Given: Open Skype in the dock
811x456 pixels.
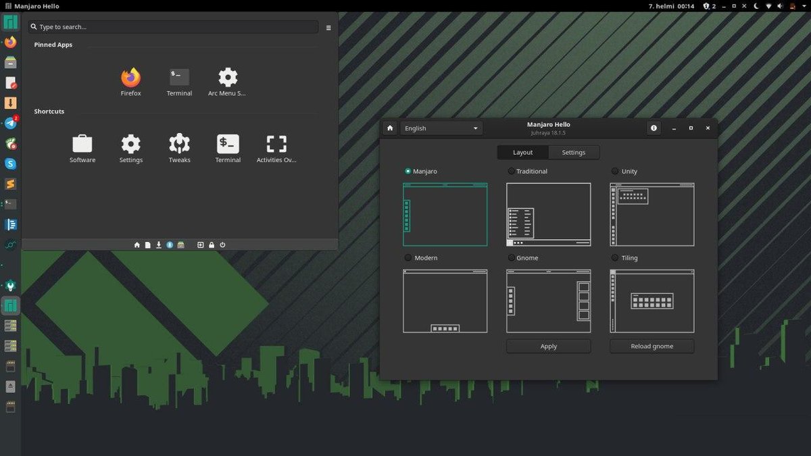Looking at the screenshot, I should pyautogui.click(x=10, y=163).
